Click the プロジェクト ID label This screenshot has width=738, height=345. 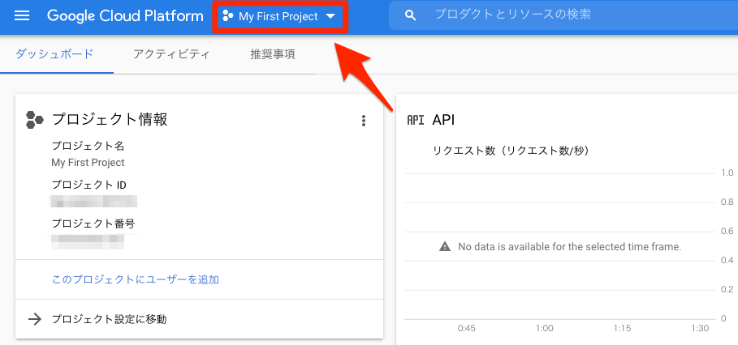[89, 185]
